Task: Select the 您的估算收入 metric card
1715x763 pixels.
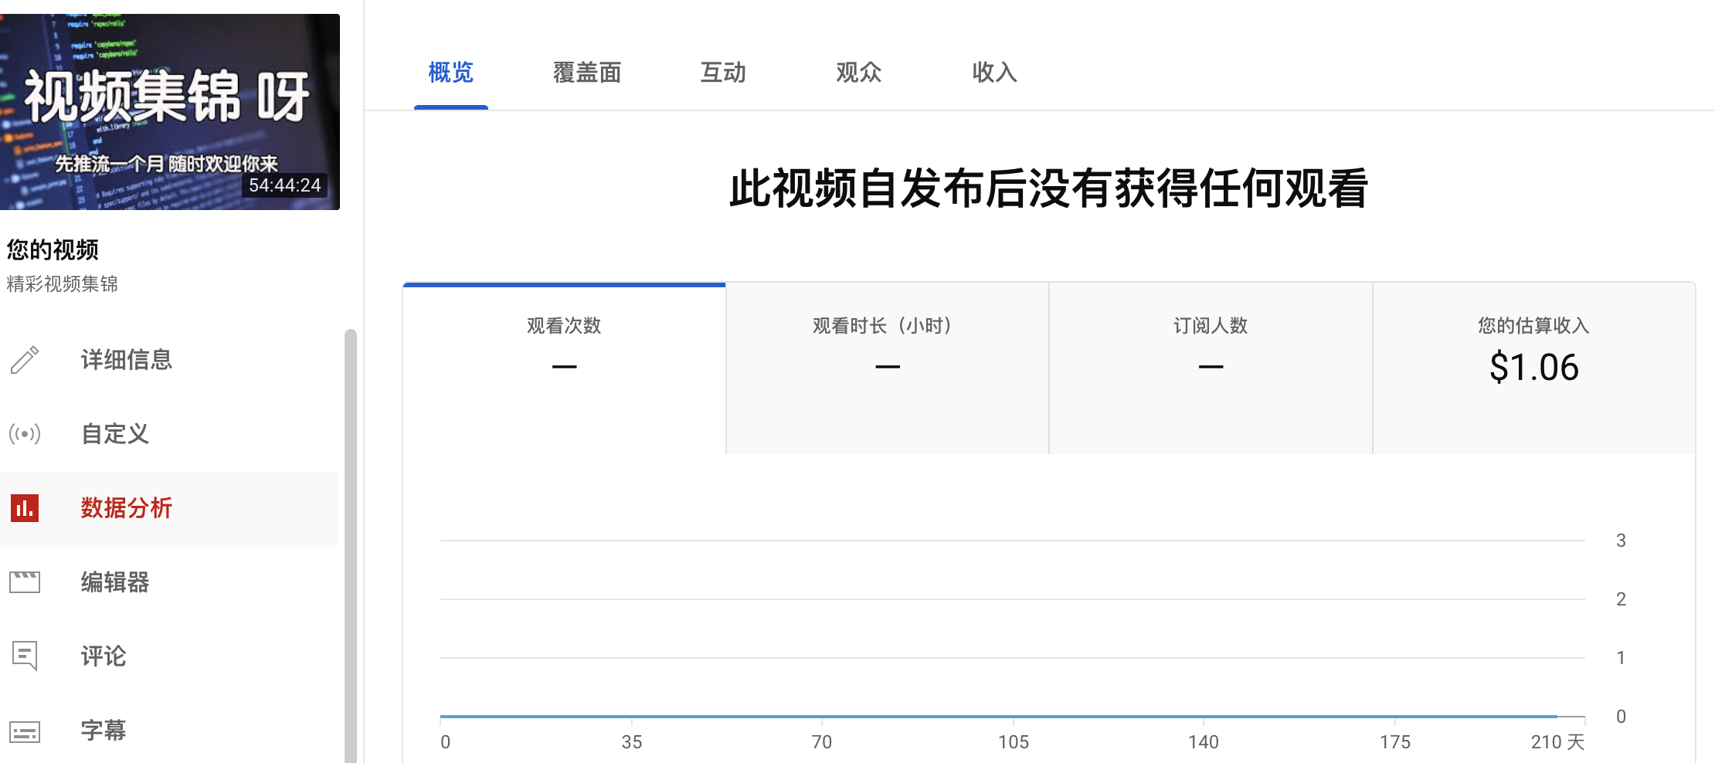Action: (x=1534, y=369)
